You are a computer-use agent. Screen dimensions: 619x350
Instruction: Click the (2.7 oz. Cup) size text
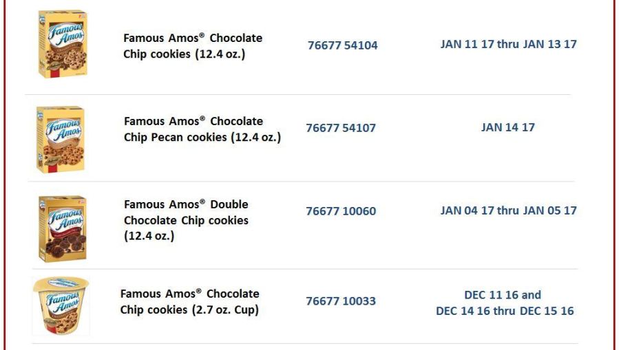tap(225, 310)
